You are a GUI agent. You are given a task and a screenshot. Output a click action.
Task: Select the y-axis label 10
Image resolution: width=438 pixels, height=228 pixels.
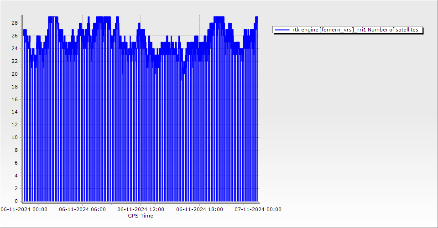pyautogui.click(x=15, y=137)
